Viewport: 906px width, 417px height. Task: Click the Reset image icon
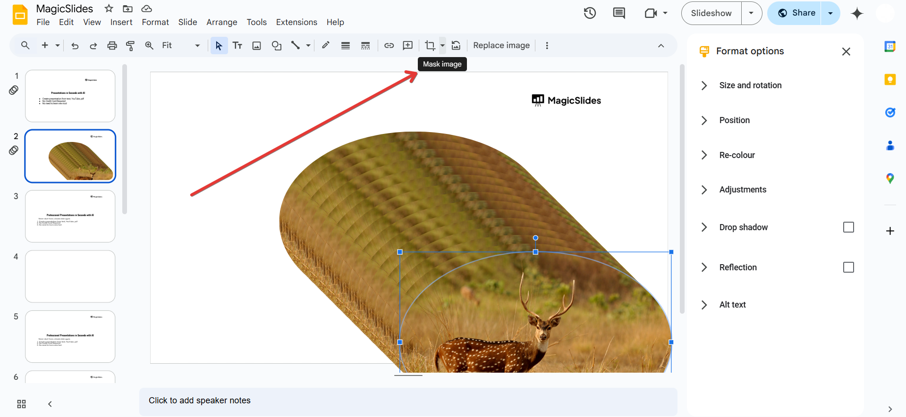coord(456,46)
